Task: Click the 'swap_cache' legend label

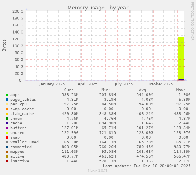Action: [22, 109]
